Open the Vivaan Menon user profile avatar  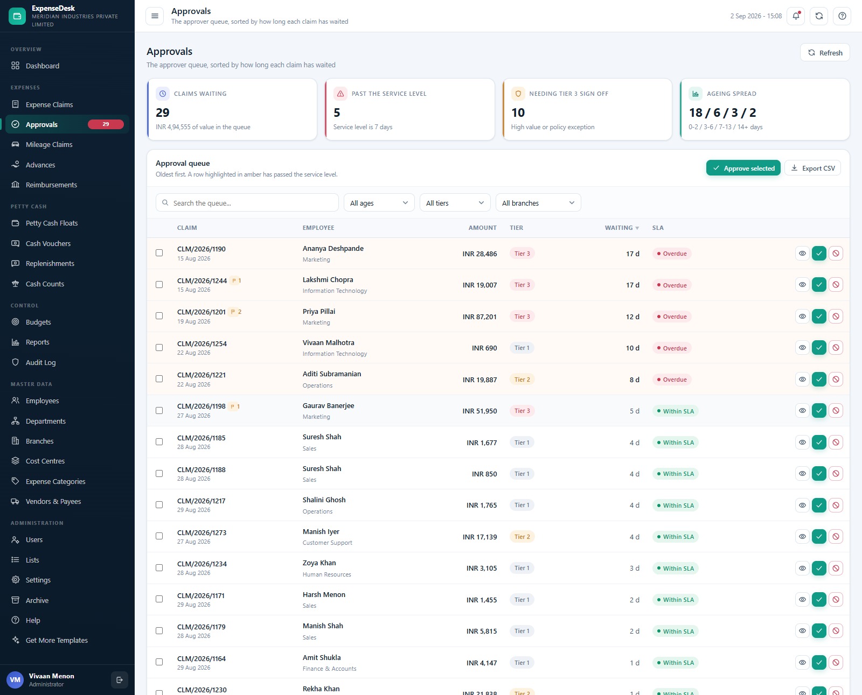point(15,680)
